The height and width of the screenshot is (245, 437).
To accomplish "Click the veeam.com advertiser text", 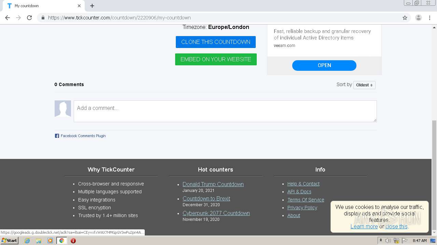I will click(284, 46).
